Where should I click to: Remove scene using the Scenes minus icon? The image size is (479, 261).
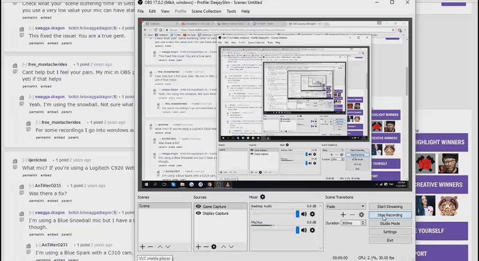pyautogui.click(x=150, y=247)
